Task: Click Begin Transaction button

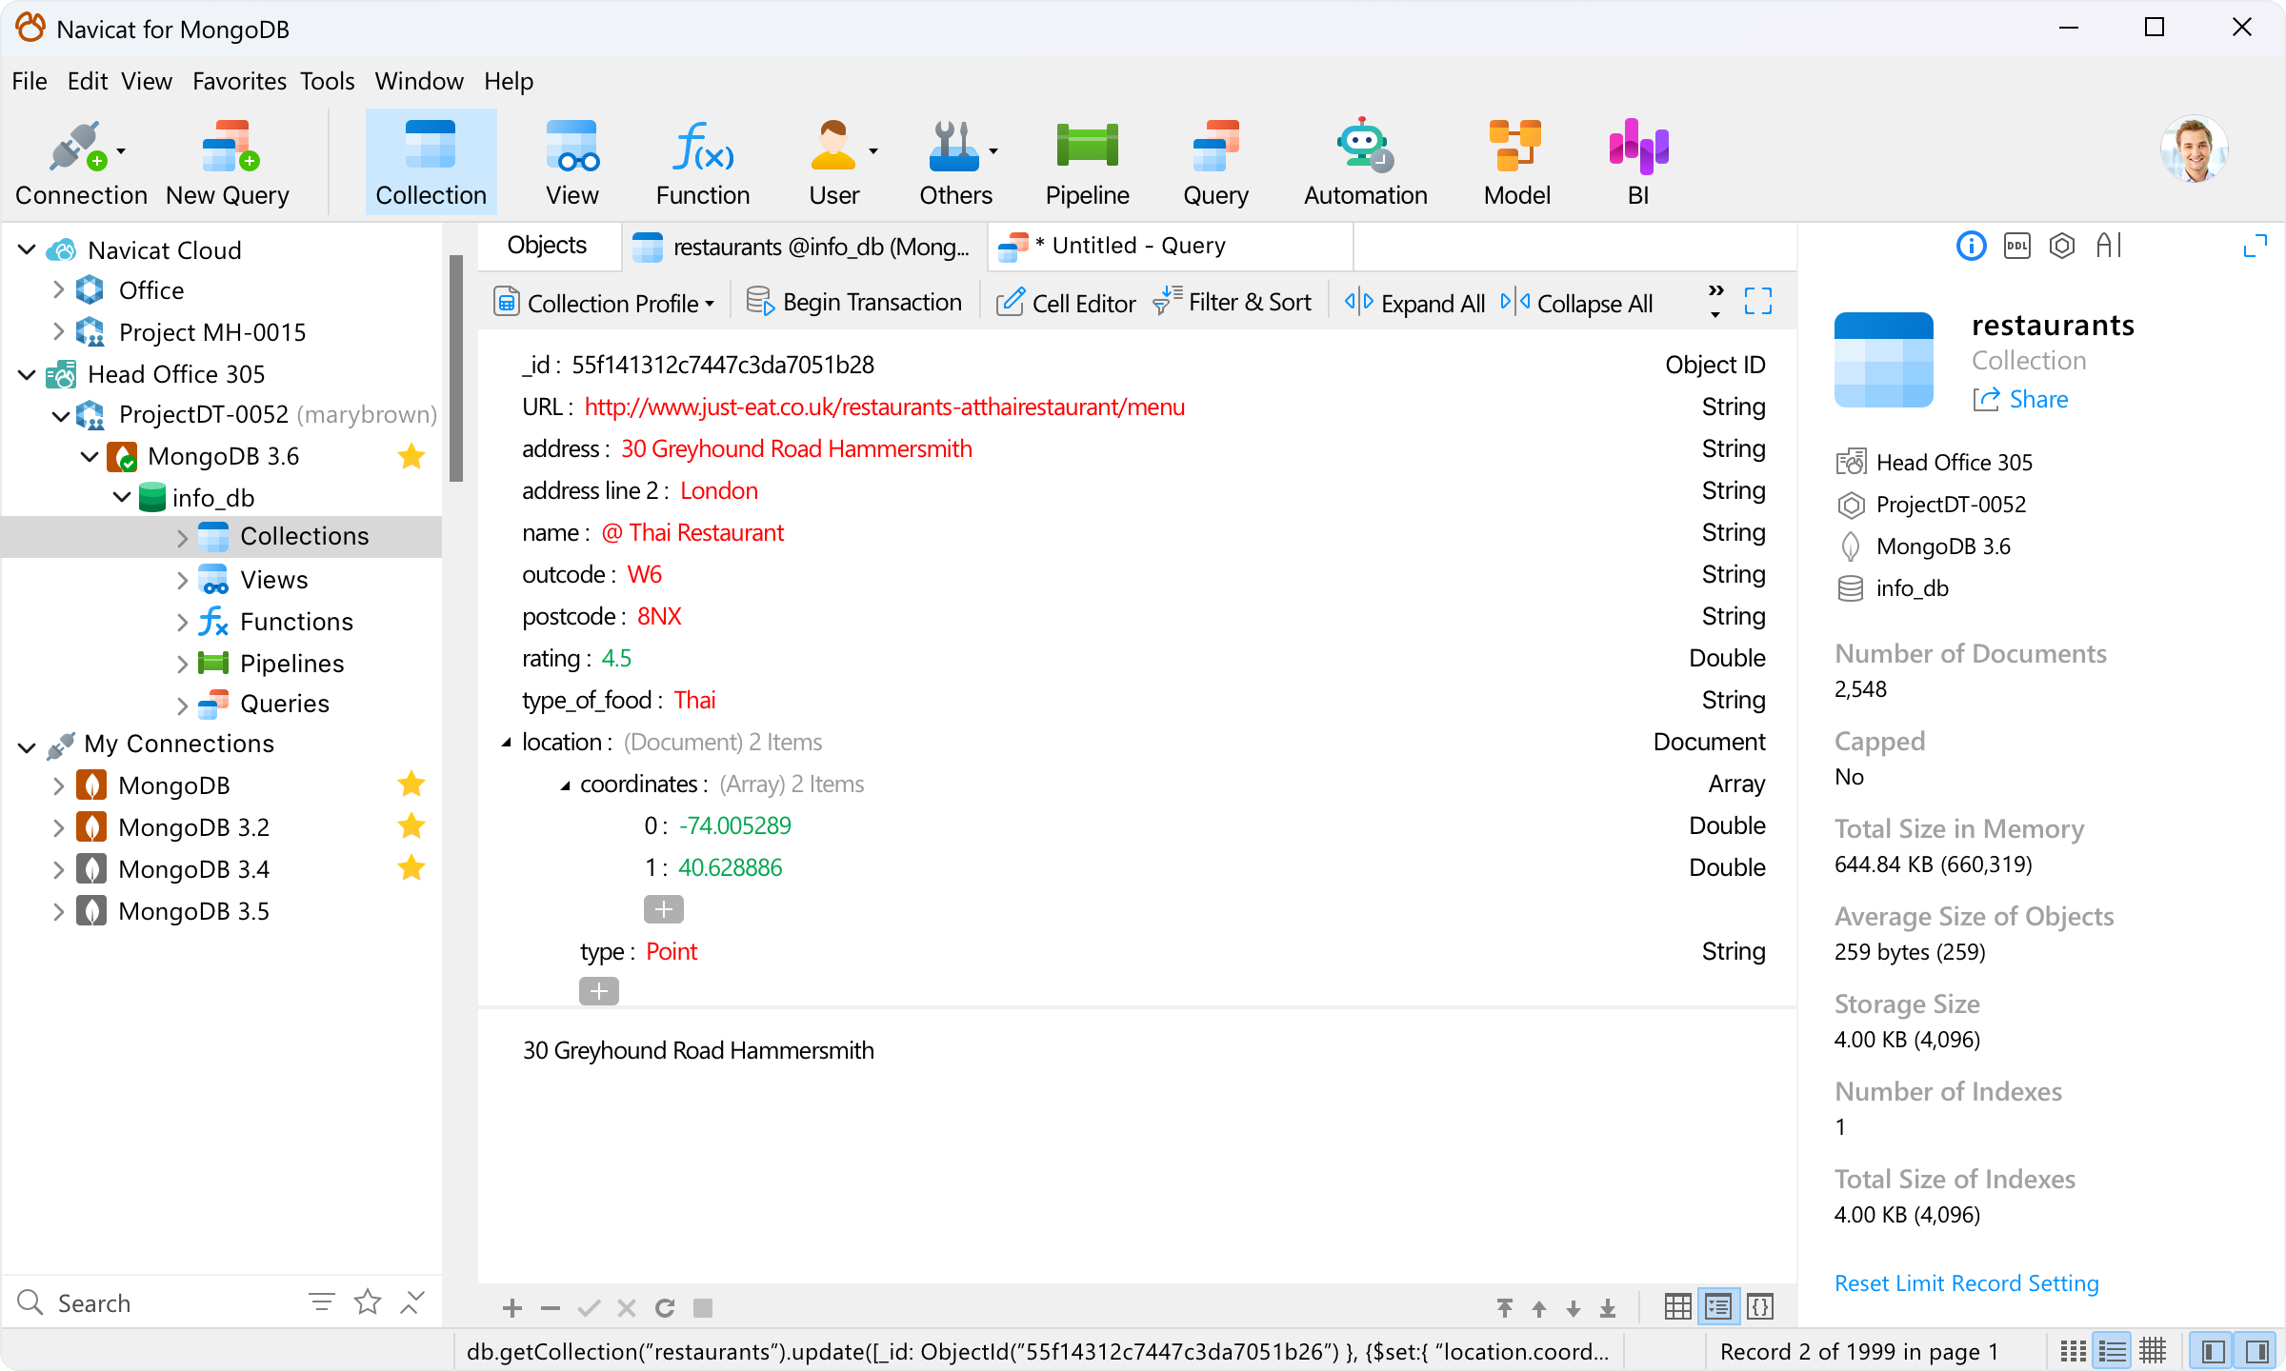Action: click(x=854, y=303)
